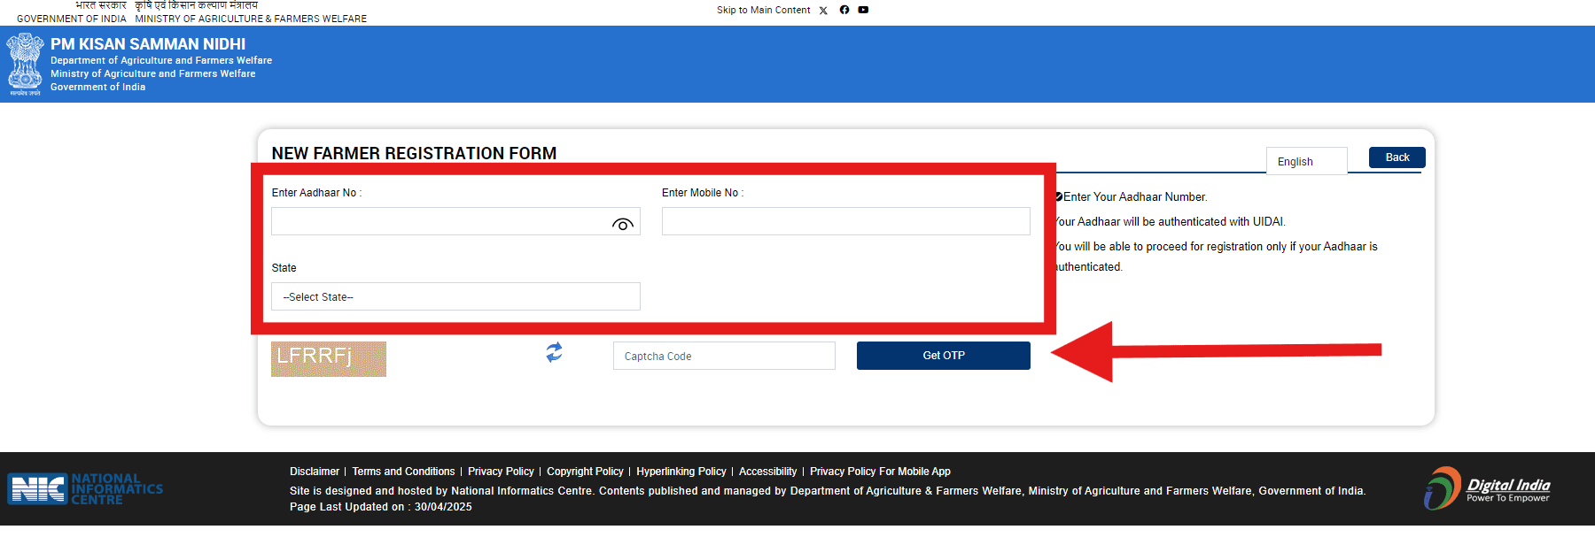This screenshot has width=1595, height=545.
Task: Refresh the captcha image
Action: point(554,352)
